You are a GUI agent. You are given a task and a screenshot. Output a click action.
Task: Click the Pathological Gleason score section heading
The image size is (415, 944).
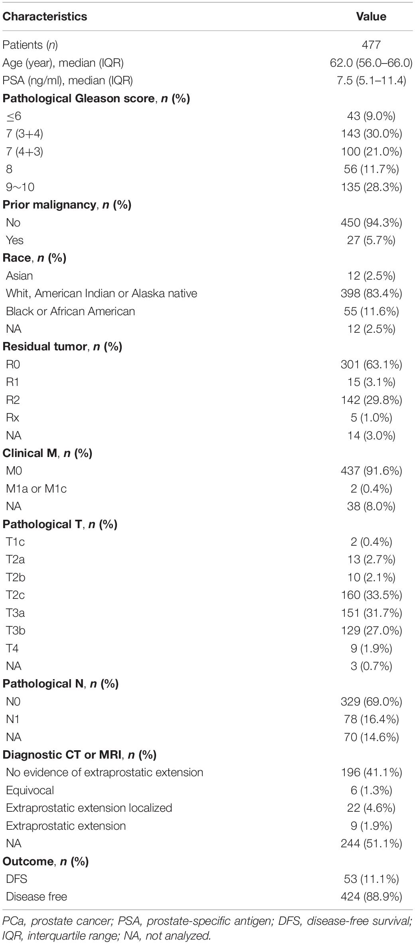(x=96, y=98)
